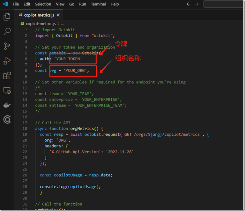245x211 pixels.
Task: Click 'X-GitHub-Api-Version' header key
Action: coord(75,152)
